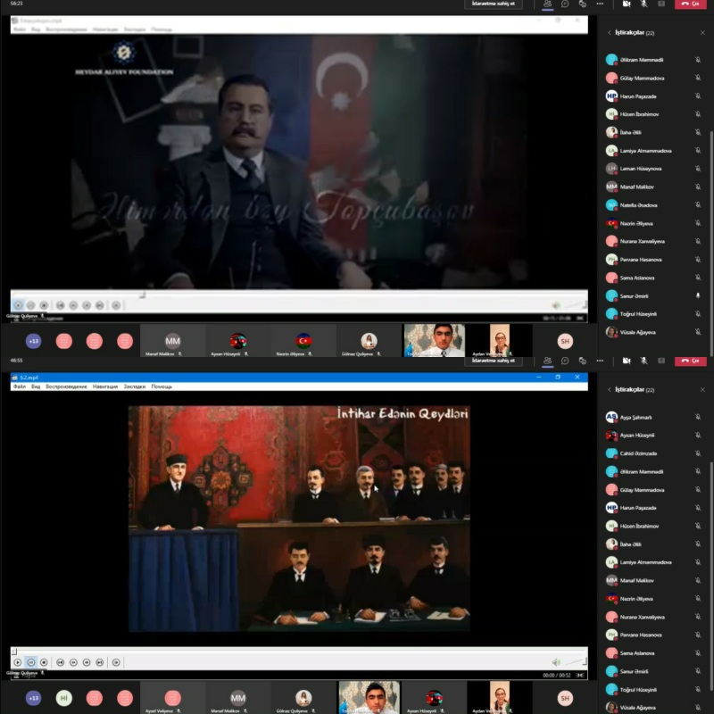The image size is (714, 714).
Task: Click play button in the 6.2.mp4 player
Action: (17, 662)
